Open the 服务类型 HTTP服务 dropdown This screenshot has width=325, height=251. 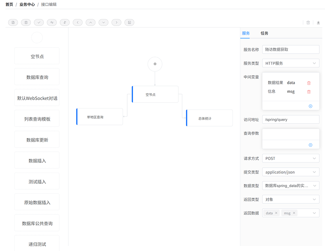coord(290,63)
